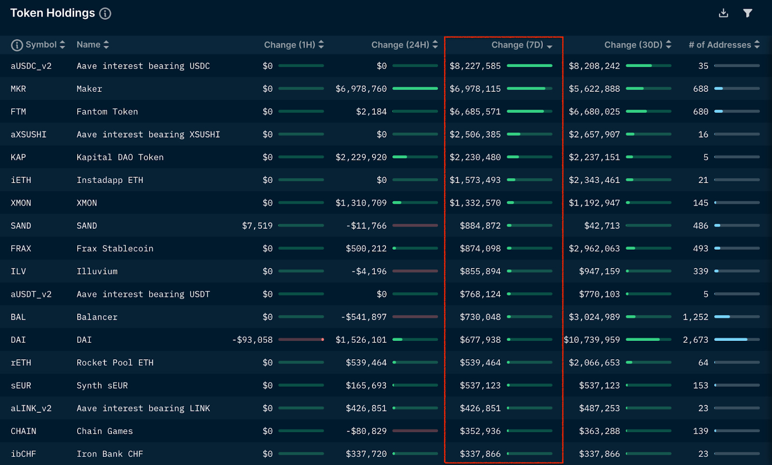
Task: Click aUSDC_v2's green 7D change bar
Action: (x=529, y=66)
